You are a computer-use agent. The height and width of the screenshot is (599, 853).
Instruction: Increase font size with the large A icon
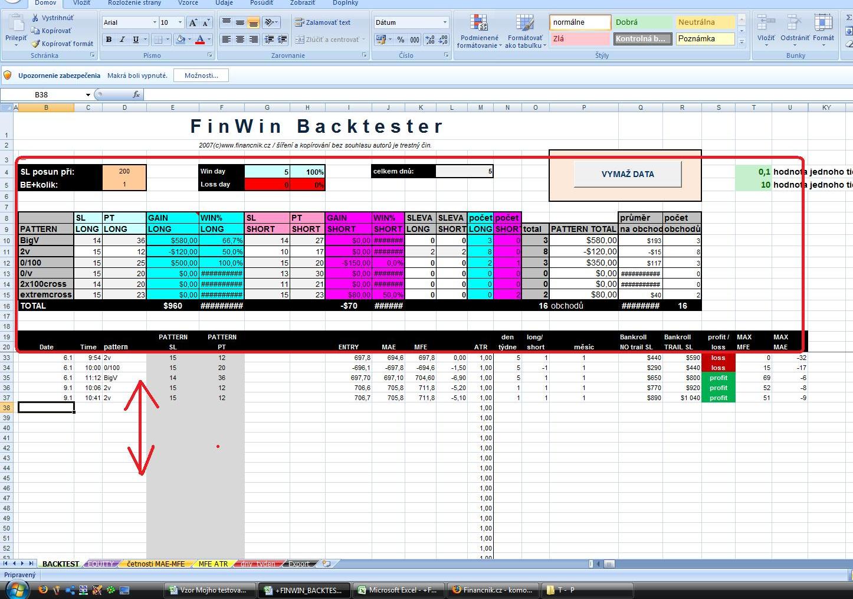[193, 22]
